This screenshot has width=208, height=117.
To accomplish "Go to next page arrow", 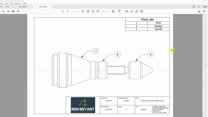I will point(68,11).
